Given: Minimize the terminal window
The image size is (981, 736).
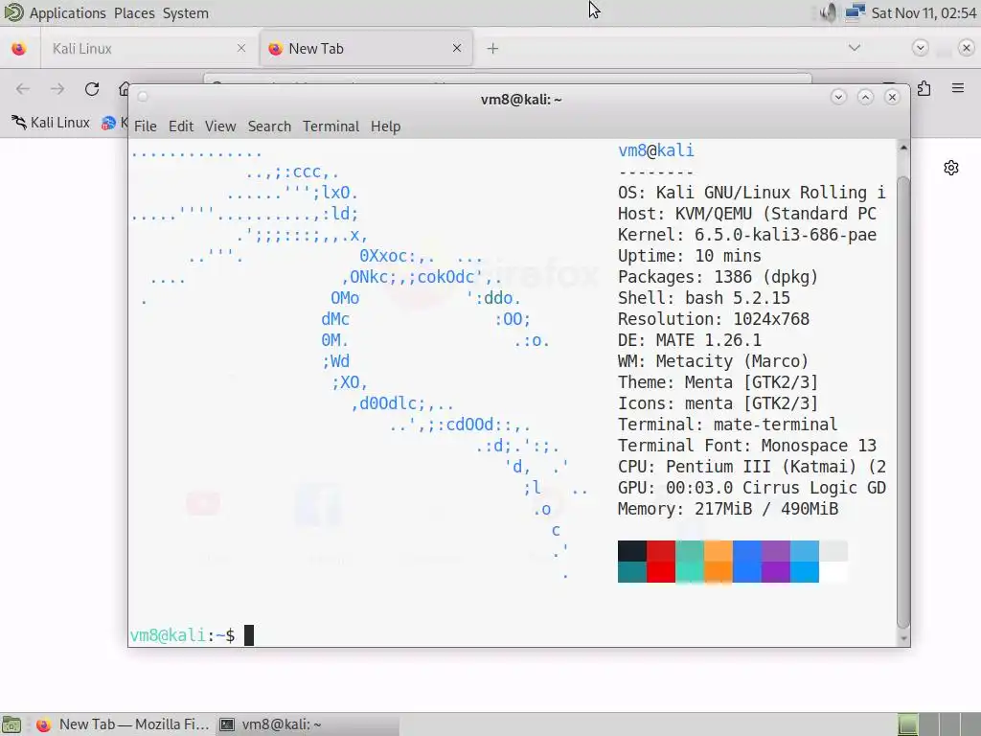Looking at the screenshot, I should coord(838,97).
